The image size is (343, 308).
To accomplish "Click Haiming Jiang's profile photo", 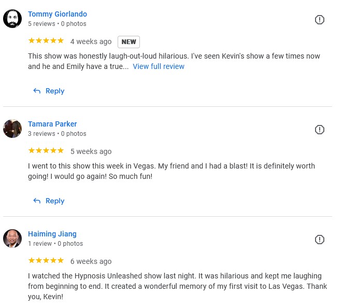I will 12,239.
